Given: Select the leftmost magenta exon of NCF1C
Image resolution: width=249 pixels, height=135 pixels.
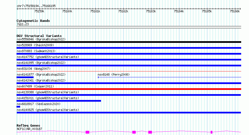Looking at the screenshot, I should coord(87,132).
